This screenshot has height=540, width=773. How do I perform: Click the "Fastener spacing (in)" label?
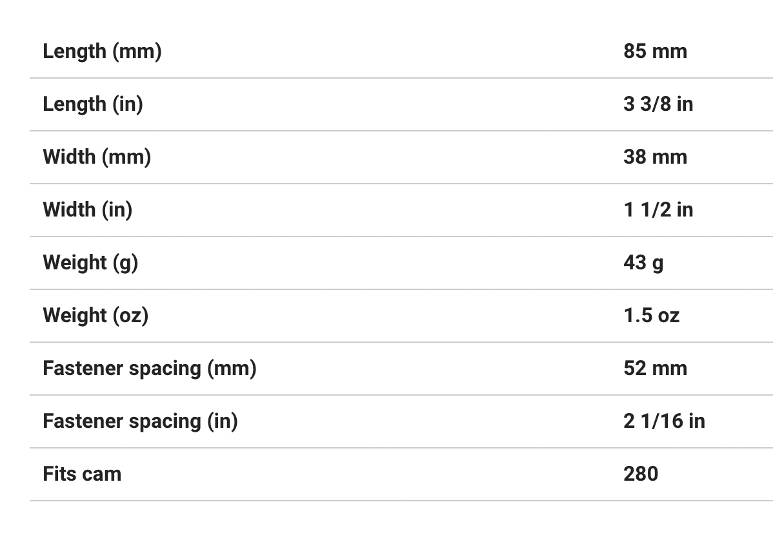point(140,421)
